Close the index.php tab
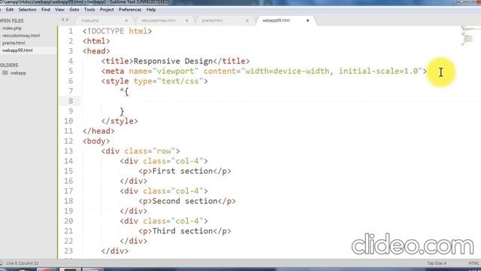 click(126, 20)
